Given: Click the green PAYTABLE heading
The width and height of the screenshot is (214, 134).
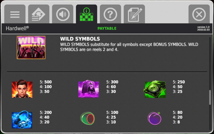Looking at the screenshot, I should (107, 28).
